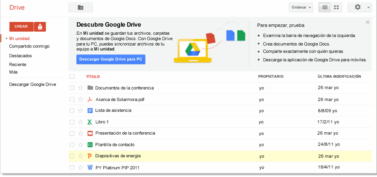Star Documentos de la conferencia folder
The width and height of the screenshot is (377, 177).
pyautogui.click(x=81, y=88)
